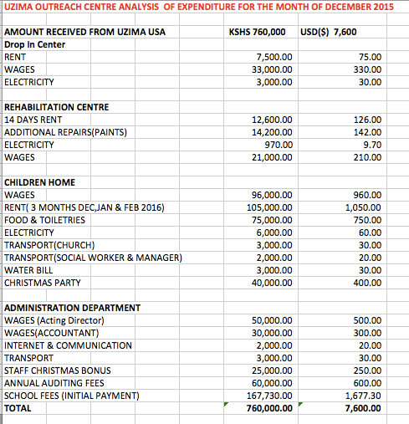Select the 'KSHS 760,000' header cell

click(257, 32)
